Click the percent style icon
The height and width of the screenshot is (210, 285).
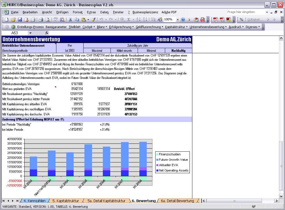(x=241, y=20)
